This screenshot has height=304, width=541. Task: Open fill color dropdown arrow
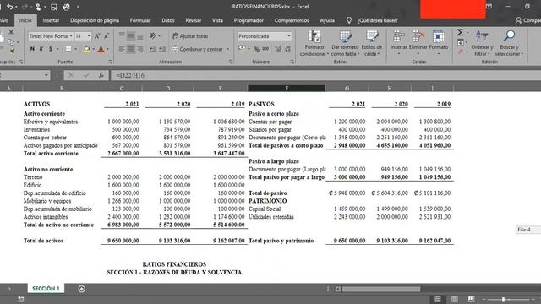94,49
